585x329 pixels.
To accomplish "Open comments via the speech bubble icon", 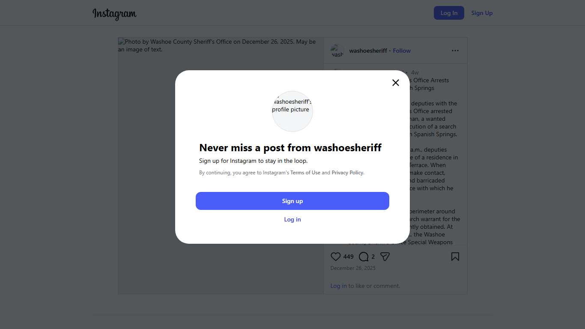I will point(364,257).
